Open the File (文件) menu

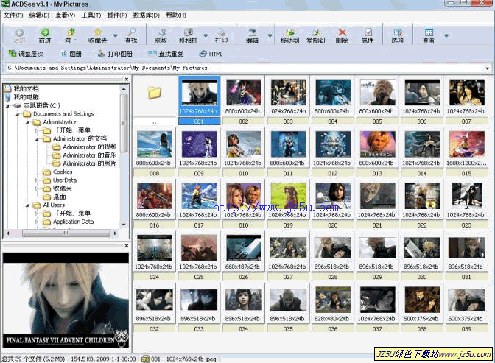point(13,15)
